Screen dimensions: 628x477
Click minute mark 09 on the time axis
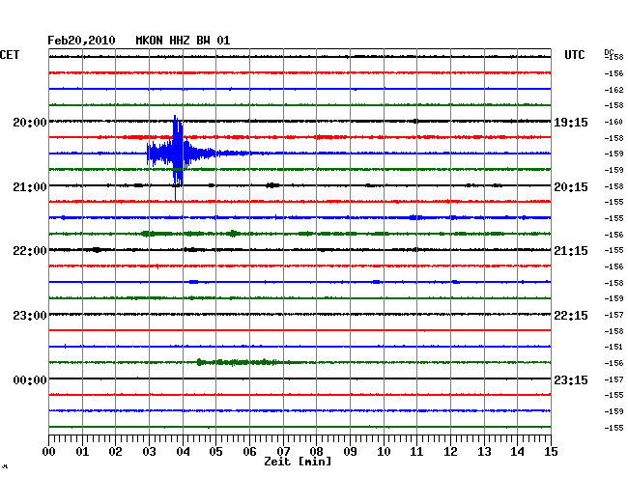tap(350, 451)
